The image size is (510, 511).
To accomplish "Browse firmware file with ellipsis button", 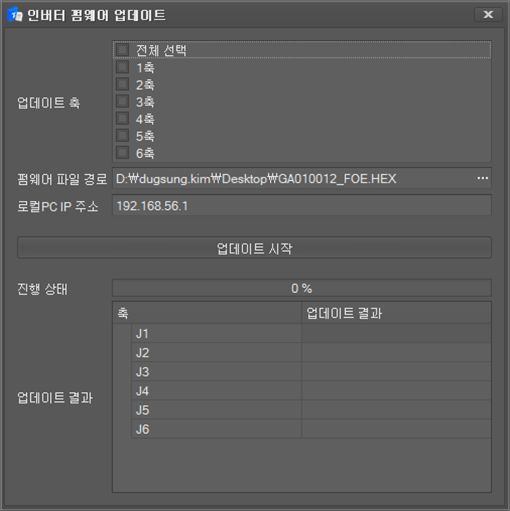I will (482, 178).
